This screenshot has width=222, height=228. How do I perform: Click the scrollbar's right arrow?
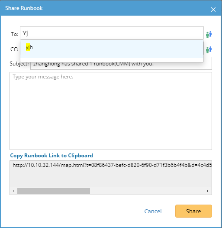click(208, 191)
